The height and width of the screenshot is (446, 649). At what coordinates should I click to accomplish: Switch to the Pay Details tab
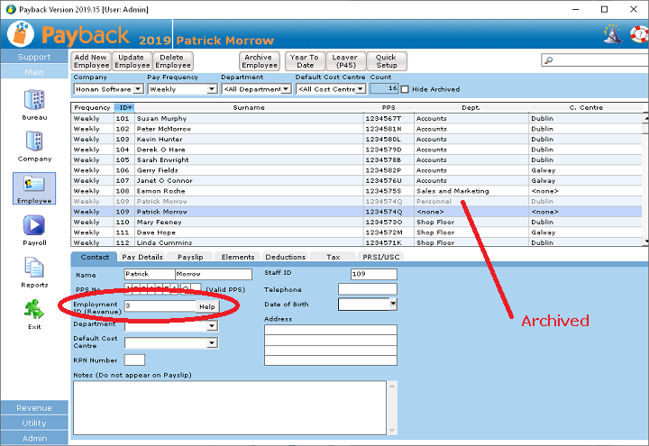click(142, 258)
